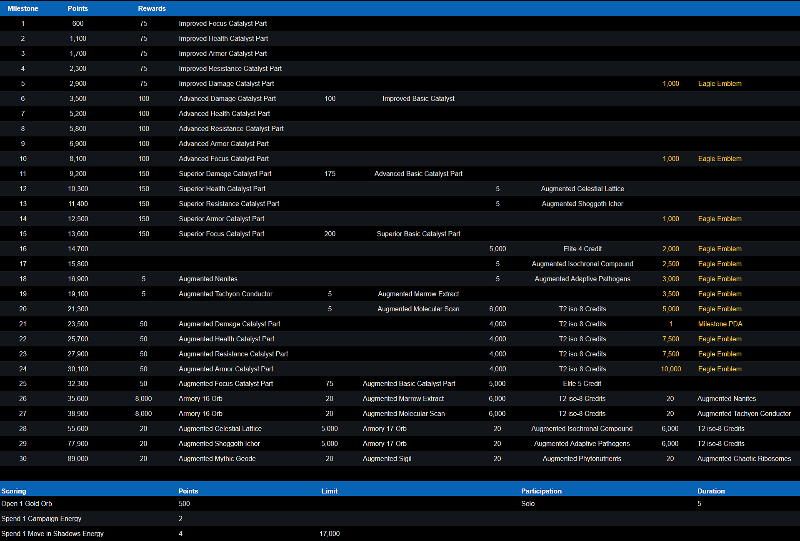Screen dimensions: 800x541
Task: Click 'Augmented Phytonutrients' cell
Action: pyautogui.click(x=582, y=458)
